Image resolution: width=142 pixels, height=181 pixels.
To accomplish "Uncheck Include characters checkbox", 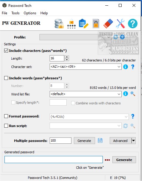I will tap(6, 51).
